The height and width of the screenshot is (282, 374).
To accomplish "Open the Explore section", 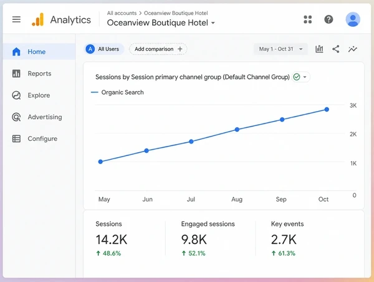I will coord(39,95).
